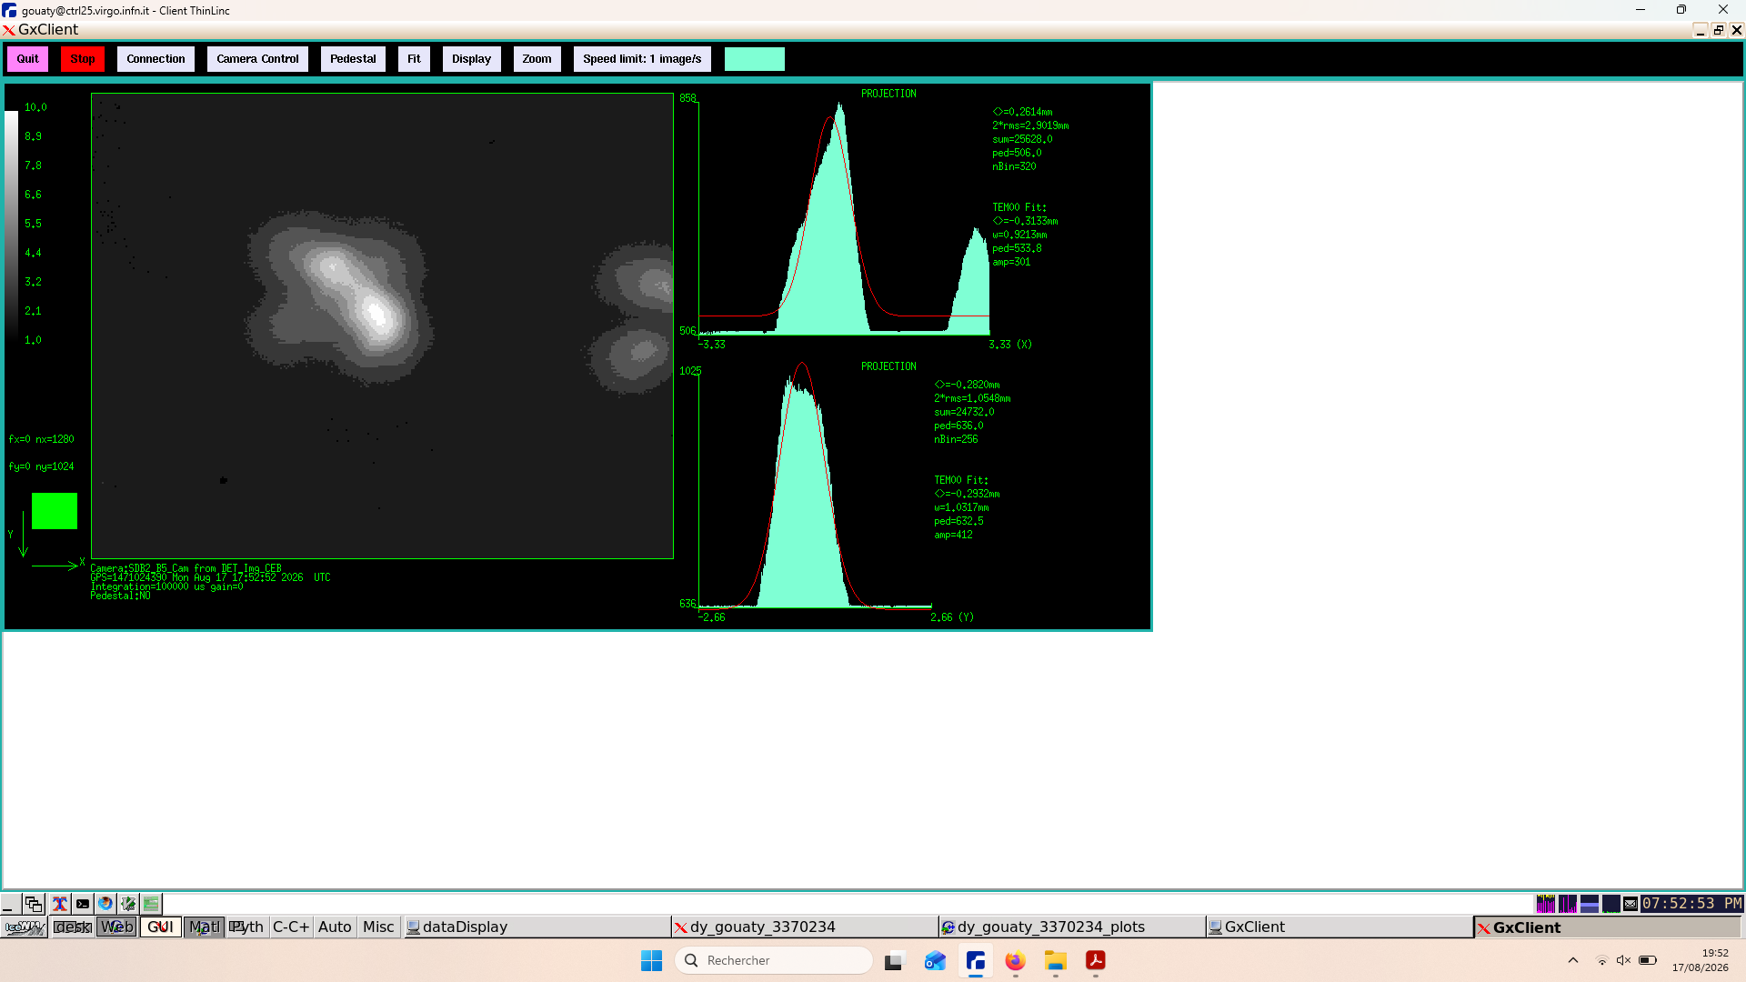Open the Pedestal menu
The width and height of the screenshot is (1746, 982).
(353, 59)
